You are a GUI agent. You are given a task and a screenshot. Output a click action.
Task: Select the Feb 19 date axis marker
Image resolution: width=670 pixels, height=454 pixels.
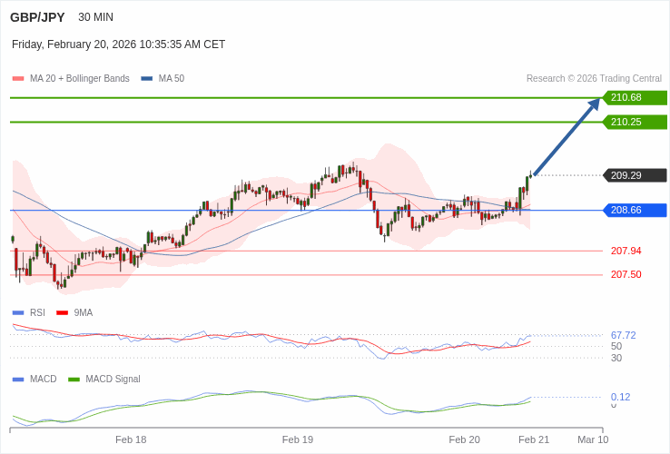298,439
